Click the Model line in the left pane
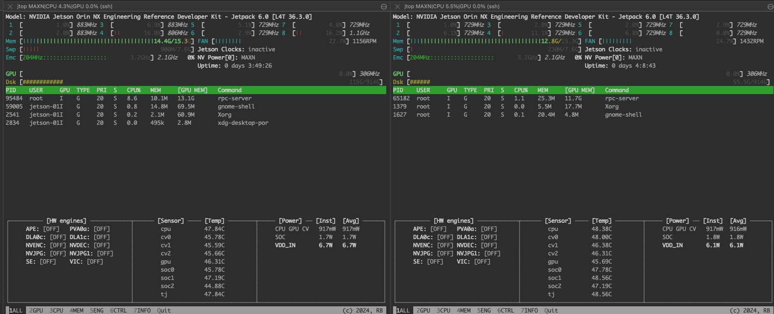Image resolution: width=774 pixels, height=314 pixels. [159, 17]
